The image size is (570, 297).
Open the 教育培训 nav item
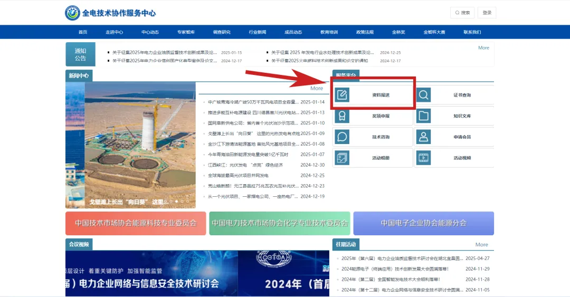329,32
